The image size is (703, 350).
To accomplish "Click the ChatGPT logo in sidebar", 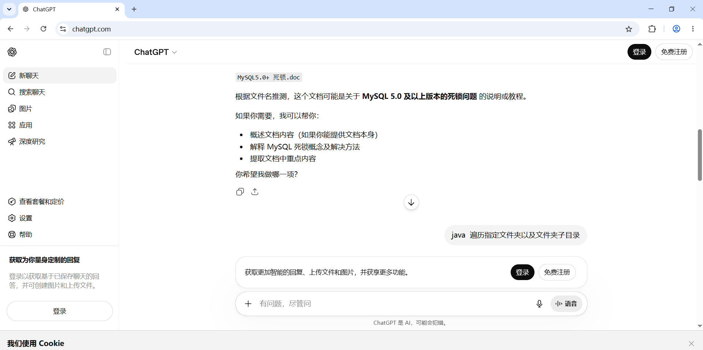I will tap(12, 52).
